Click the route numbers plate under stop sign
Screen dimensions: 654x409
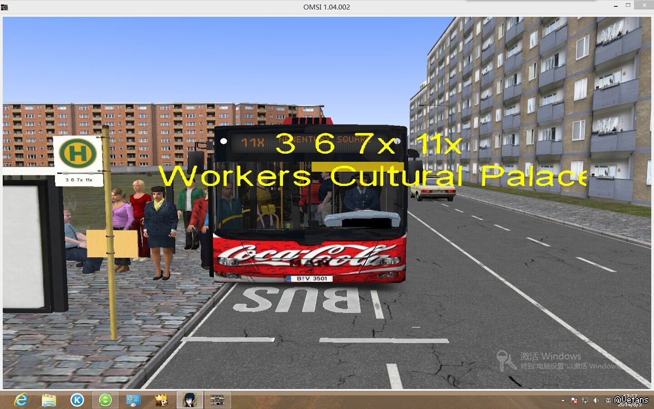(79, 180)
